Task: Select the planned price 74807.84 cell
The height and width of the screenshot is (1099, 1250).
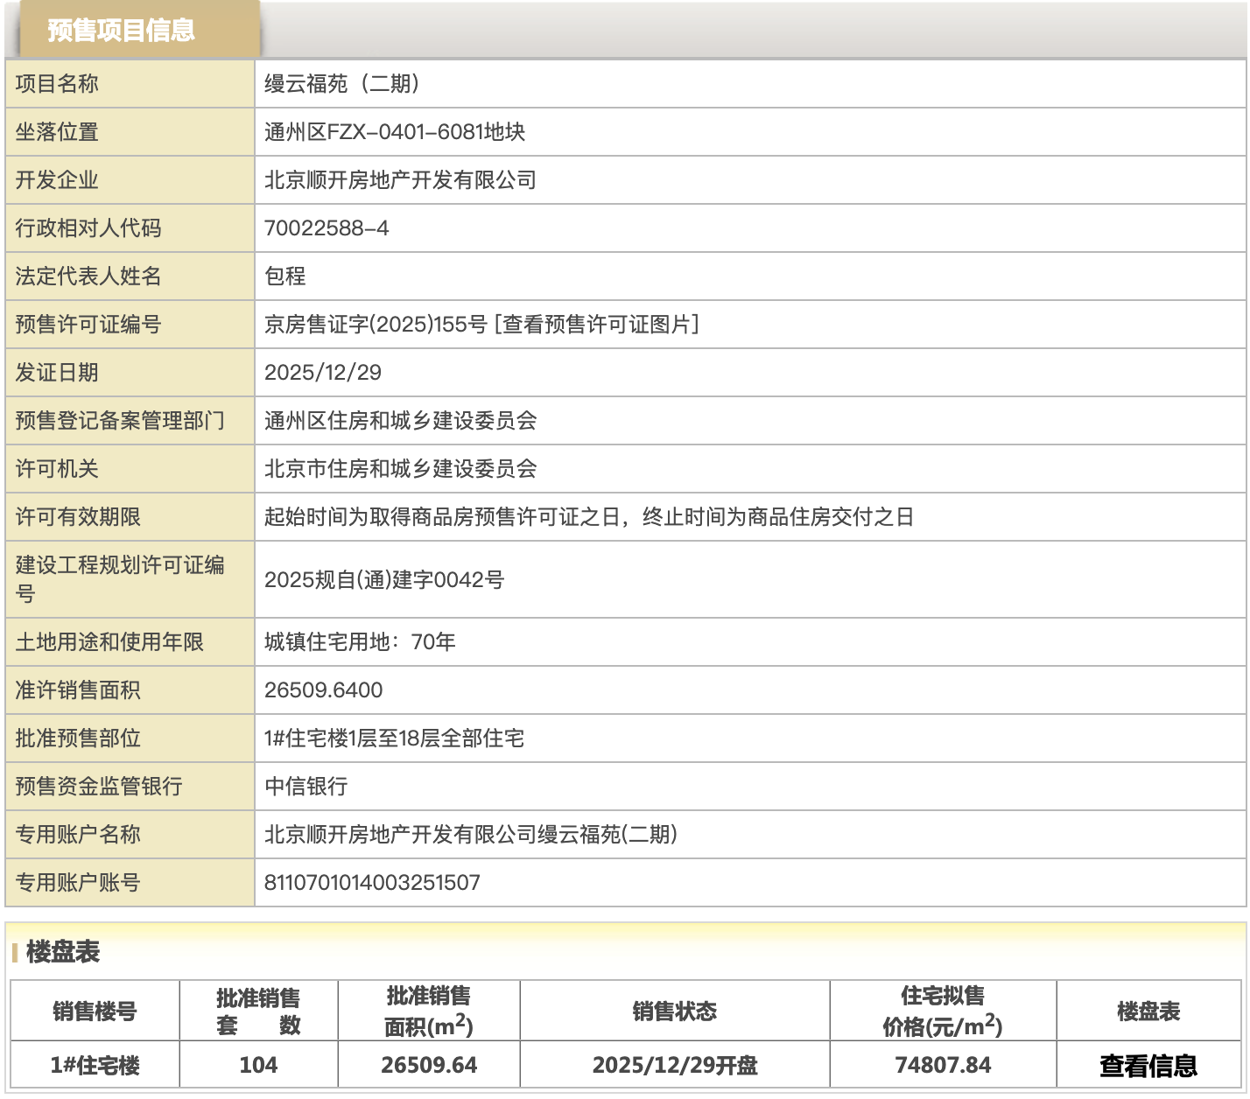Action: click(x=943, y=1066)
